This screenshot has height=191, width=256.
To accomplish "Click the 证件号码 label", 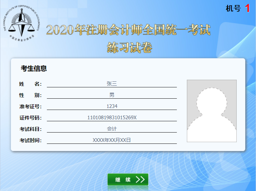I will [x=30, y=118].
